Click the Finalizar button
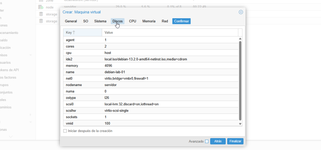Image resolution: width=321 pixels, height=150 pixels. coord(235,141)
